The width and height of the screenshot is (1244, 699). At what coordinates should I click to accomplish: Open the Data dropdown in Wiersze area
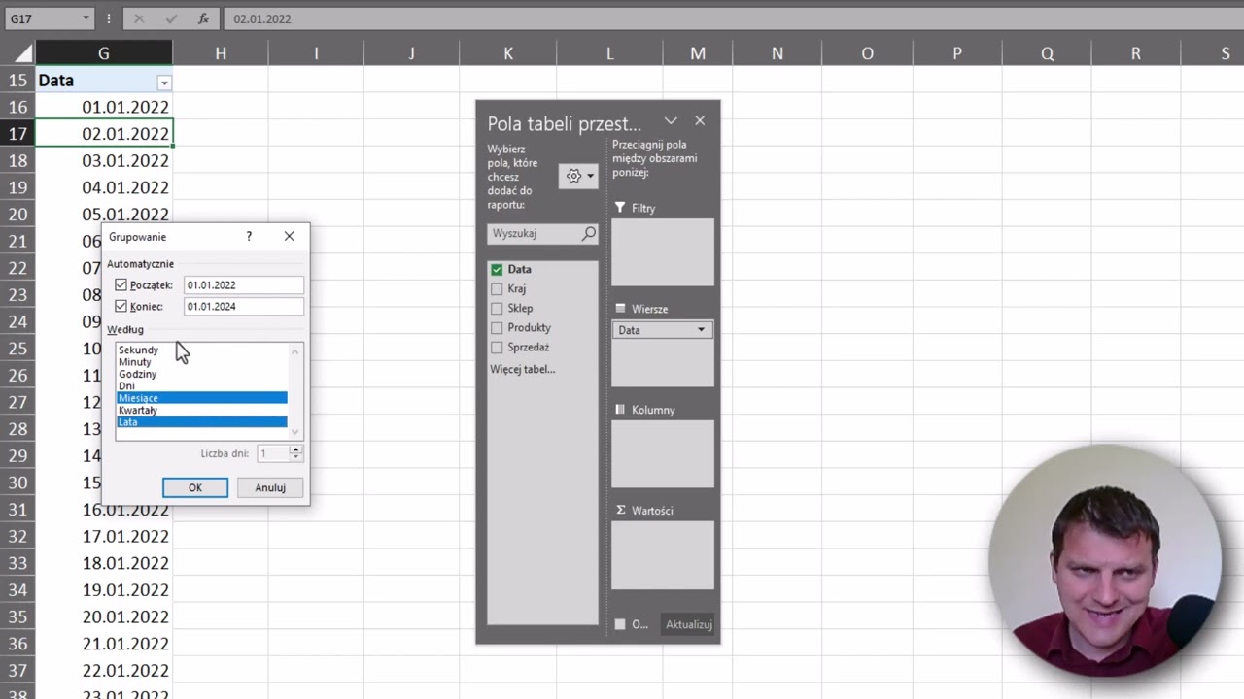pos(701,330)
